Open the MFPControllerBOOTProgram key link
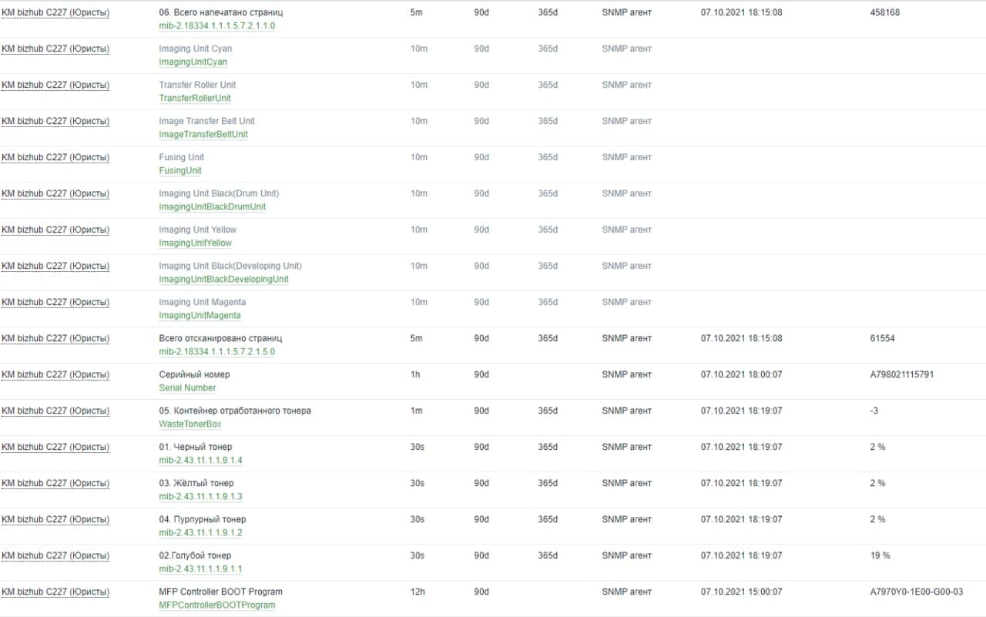The height and width of the screenshot is (617, 986). [216, 605]
